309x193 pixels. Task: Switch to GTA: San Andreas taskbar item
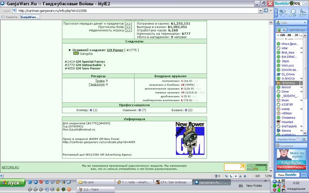coord(173,182)
